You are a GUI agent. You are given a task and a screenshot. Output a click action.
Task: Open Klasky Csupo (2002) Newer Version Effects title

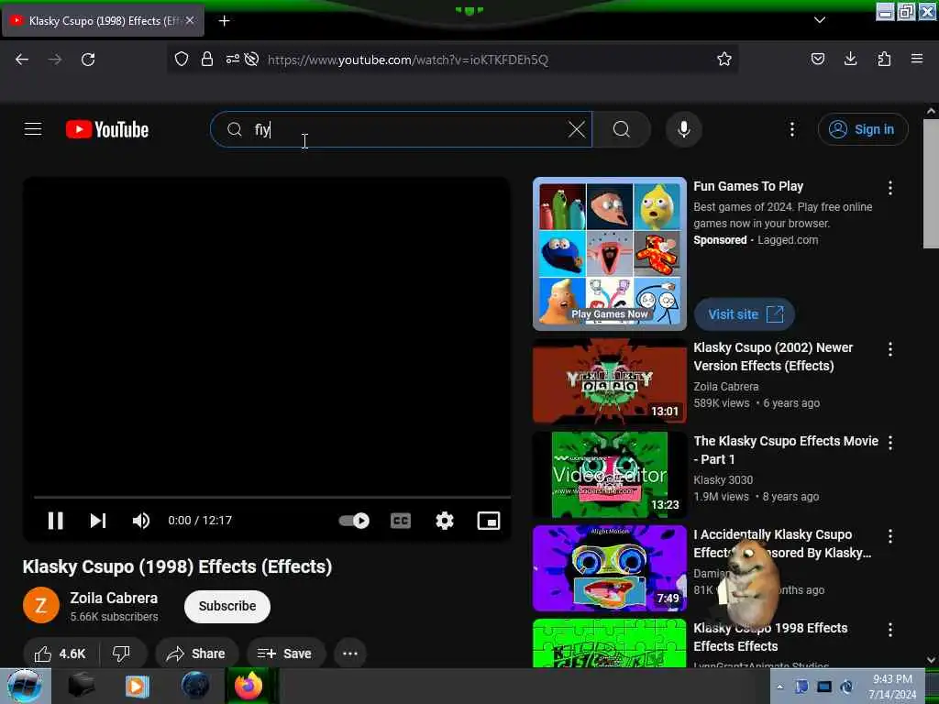(x=773, y=357)
